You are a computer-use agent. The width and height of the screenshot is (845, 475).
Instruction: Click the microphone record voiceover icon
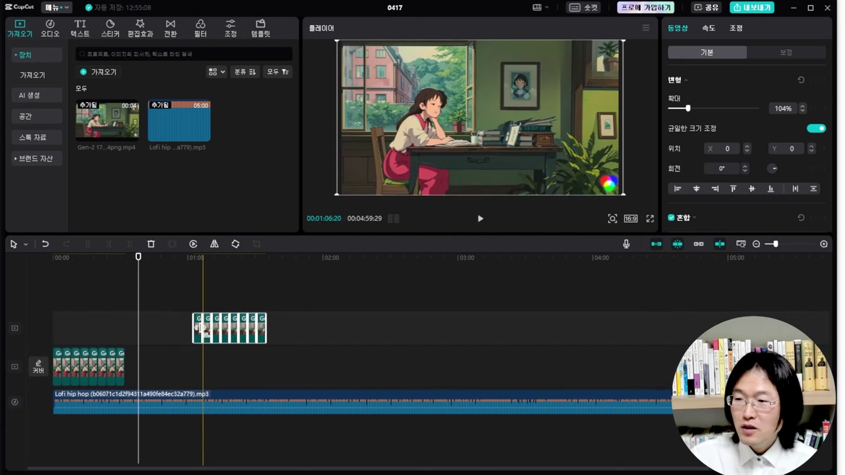[x=626, y=244]
